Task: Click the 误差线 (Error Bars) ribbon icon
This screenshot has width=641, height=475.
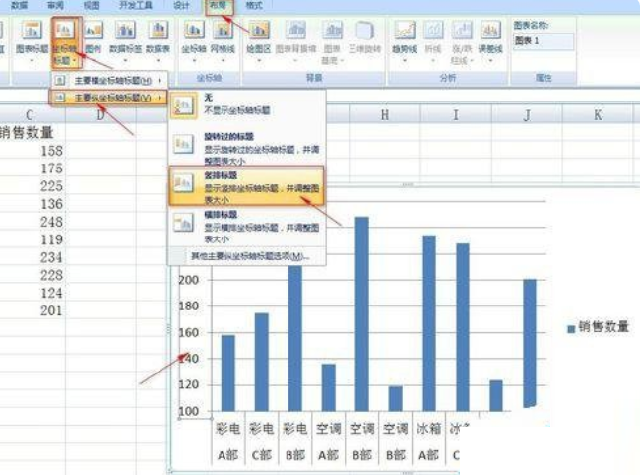Action: tap(490, 39)
